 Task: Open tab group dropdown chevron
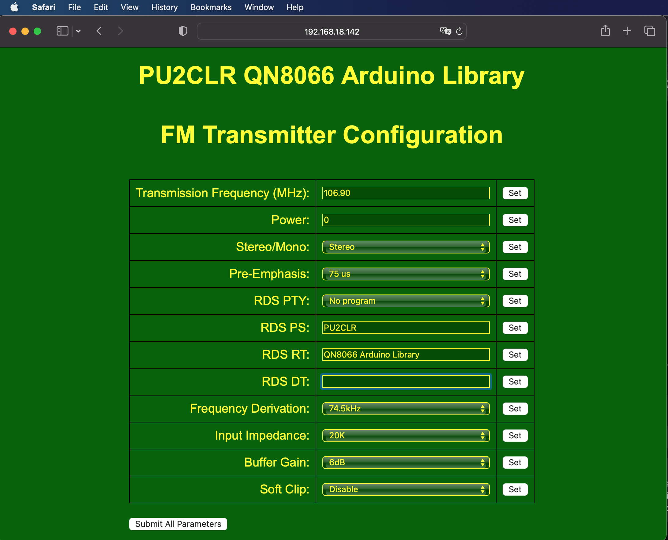(x=78, y=31)
